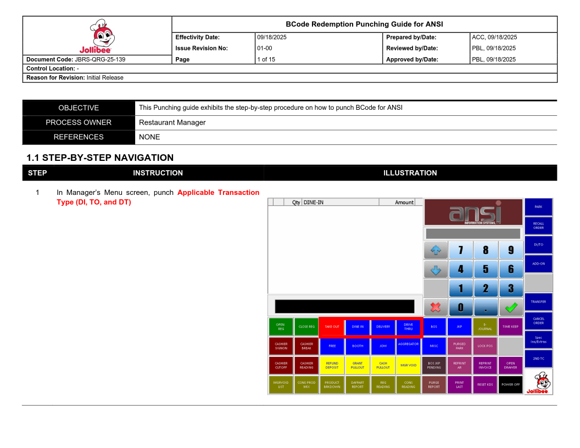Tap keypad number 6
580x448 pixels.
[511, 270]
